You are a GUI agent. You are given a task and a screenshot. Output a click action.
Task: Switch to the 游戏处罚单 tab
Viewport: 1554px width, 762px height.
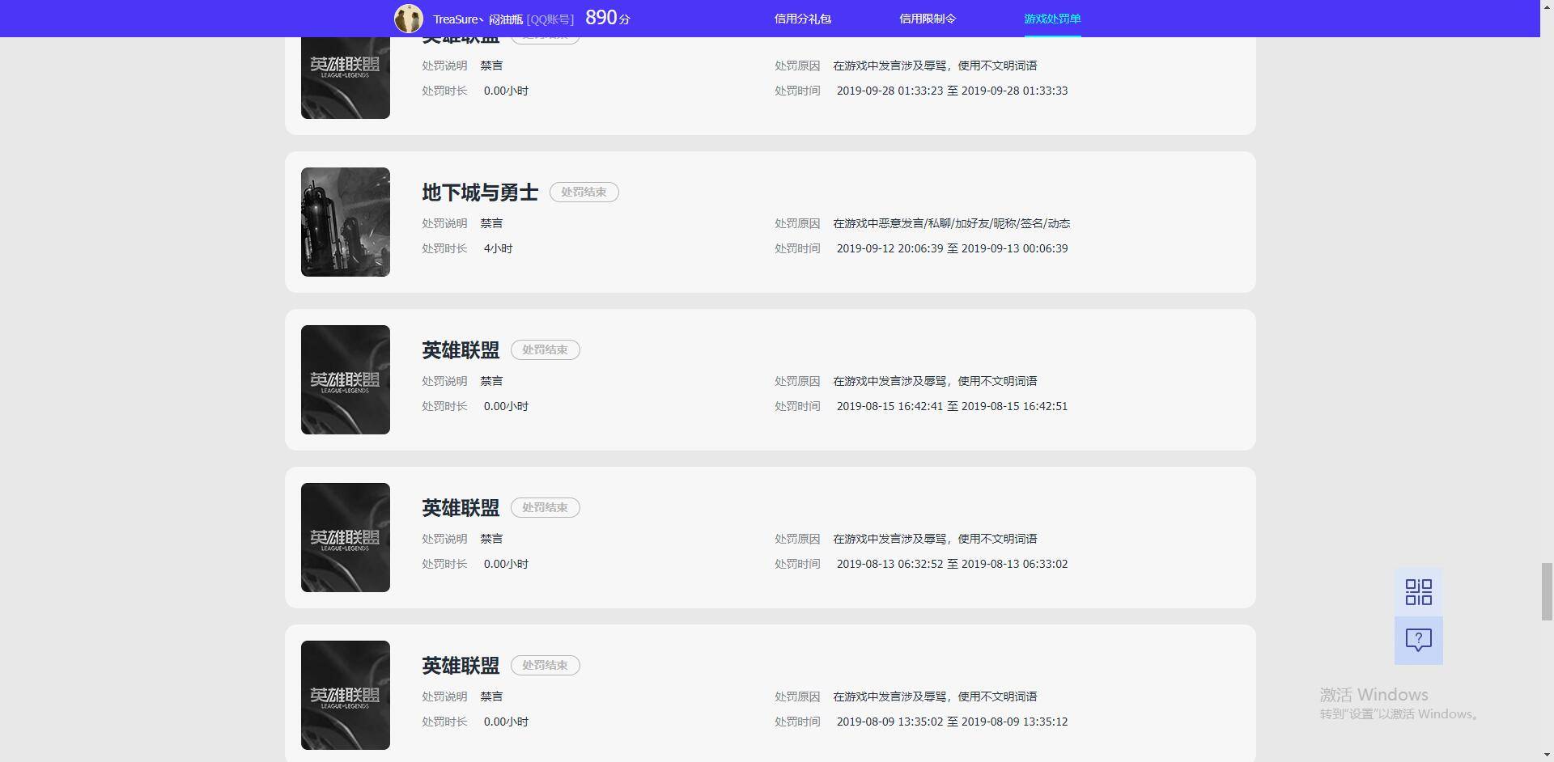coord(1052,18)
